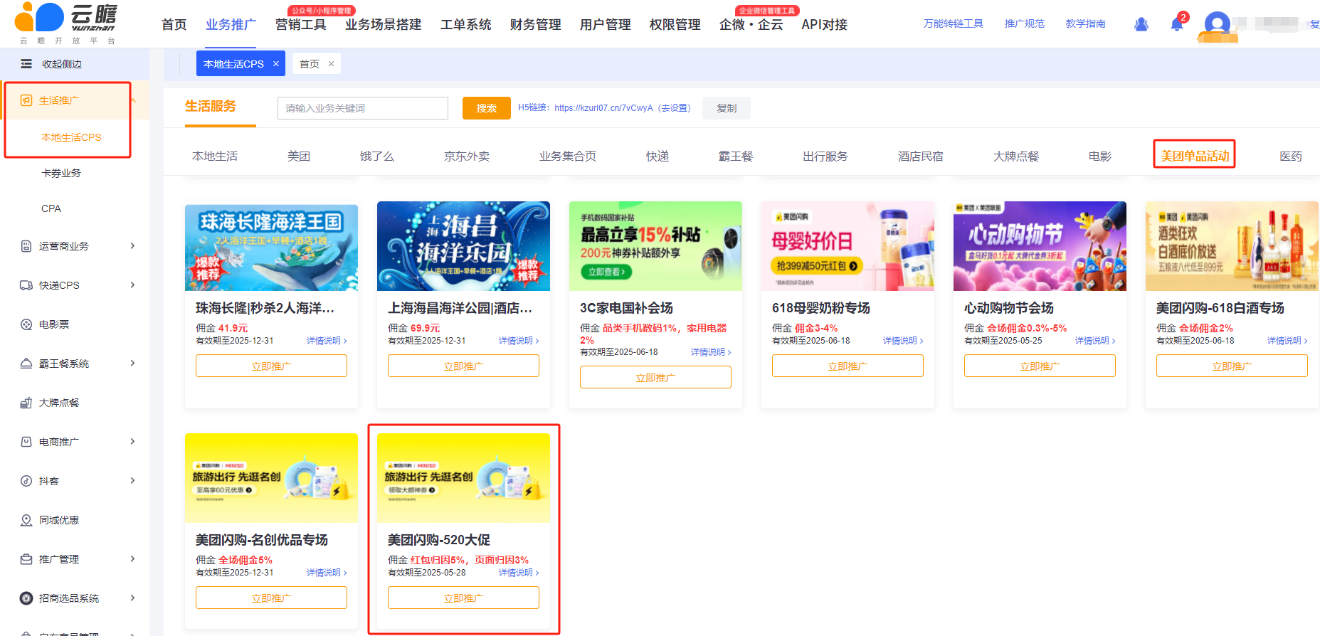Click the 霸王餐系统 dish icon

[x=26, y=364]
